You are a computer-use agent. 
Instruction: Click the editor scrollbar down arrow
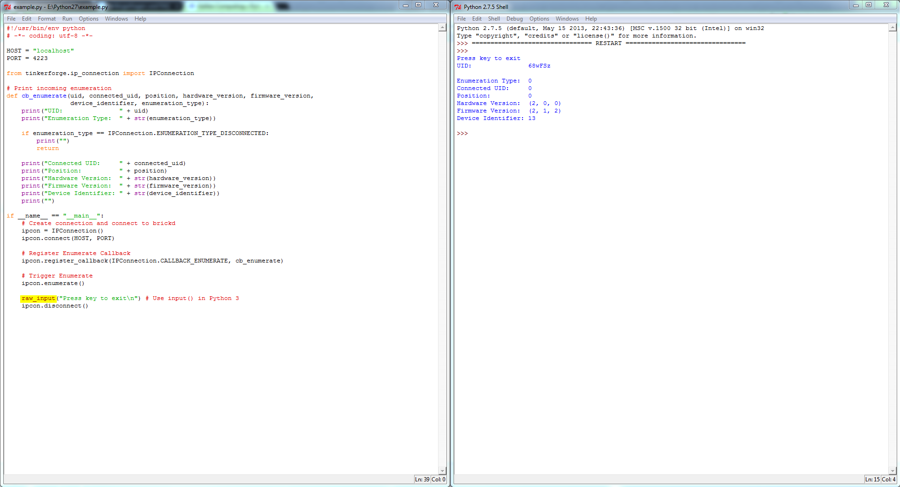pos(442,471)
